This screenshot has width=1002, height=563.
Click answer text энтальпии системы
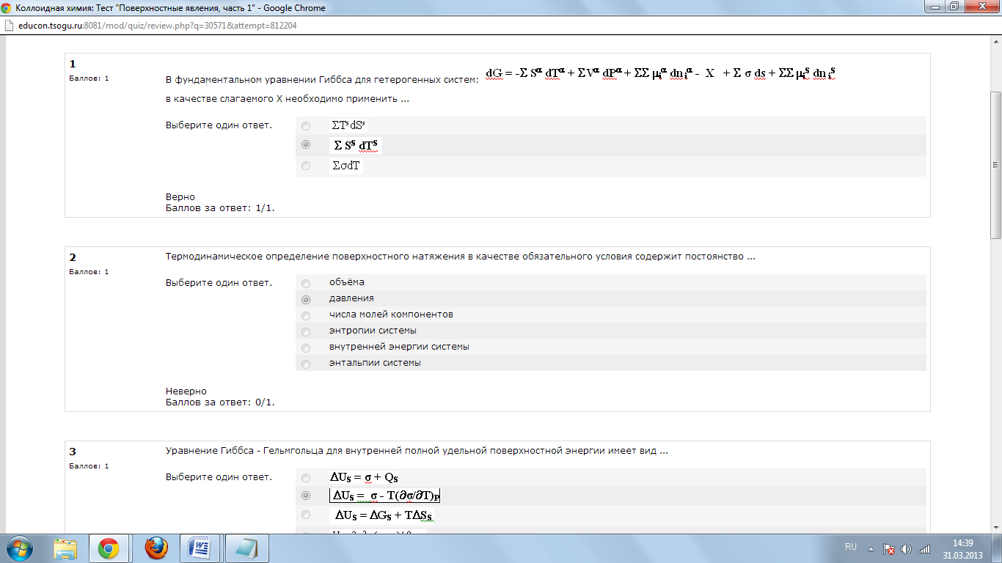click(375, 363)
